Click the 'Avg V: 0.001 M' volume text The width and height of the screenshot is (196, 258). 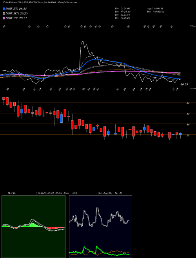pyautogui.click(x=155, y=9)
